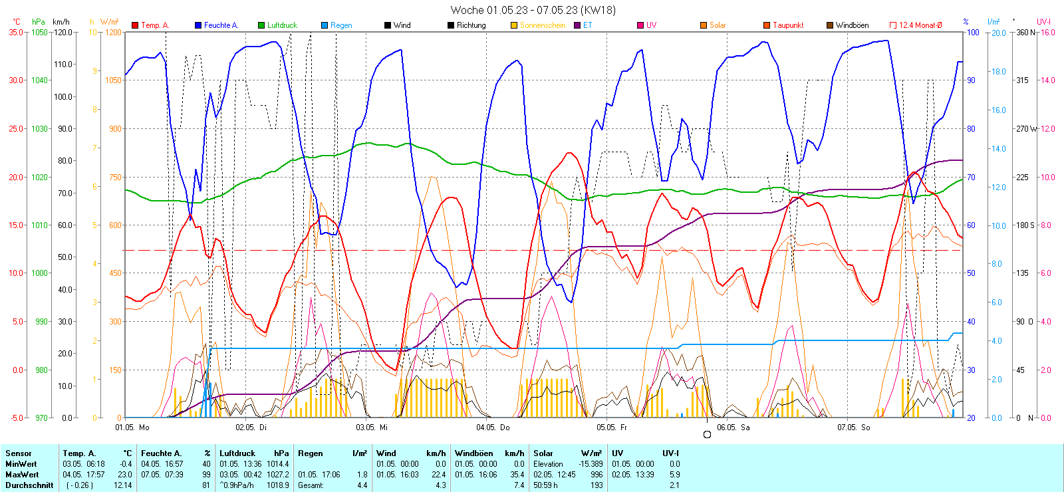Click the max rain value '1.8'

(362, 475)
